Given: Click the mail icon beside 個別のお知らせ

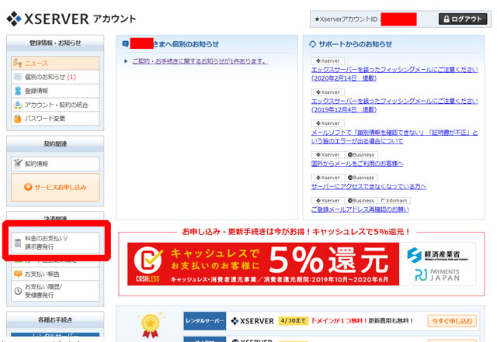Looking at the screenshot, I should tap(19, 78).
